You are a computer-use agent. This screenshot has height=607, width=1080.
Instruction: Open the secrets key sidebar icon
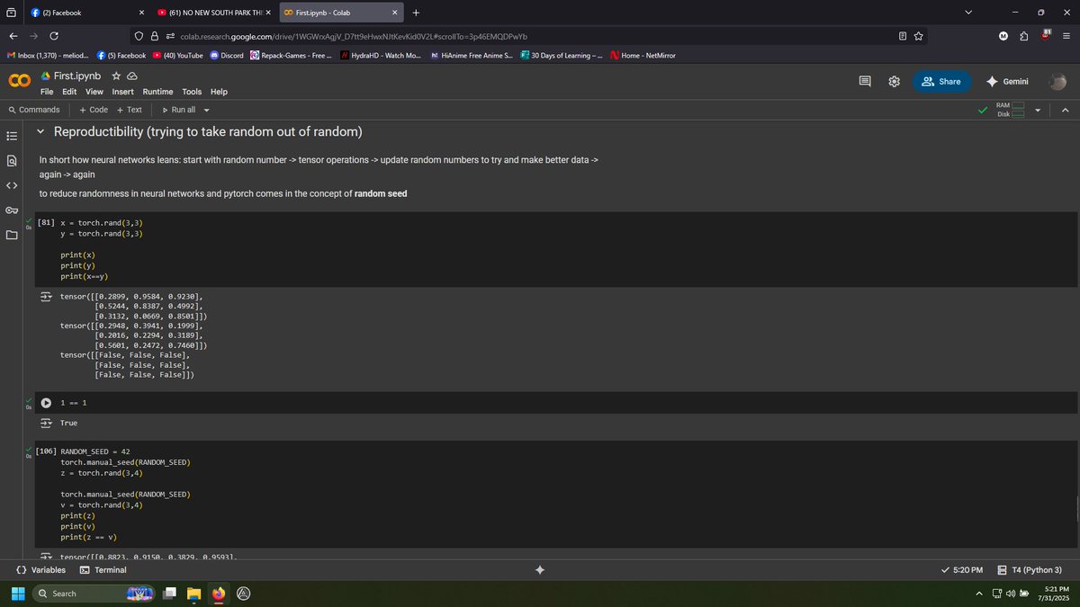12,210
